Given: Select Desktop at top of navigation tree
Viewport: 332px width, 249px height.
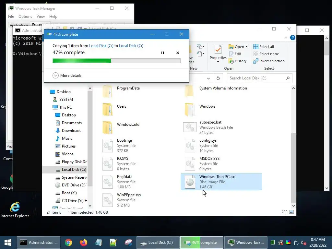Looking at the screenshot, I should [60, 92].
